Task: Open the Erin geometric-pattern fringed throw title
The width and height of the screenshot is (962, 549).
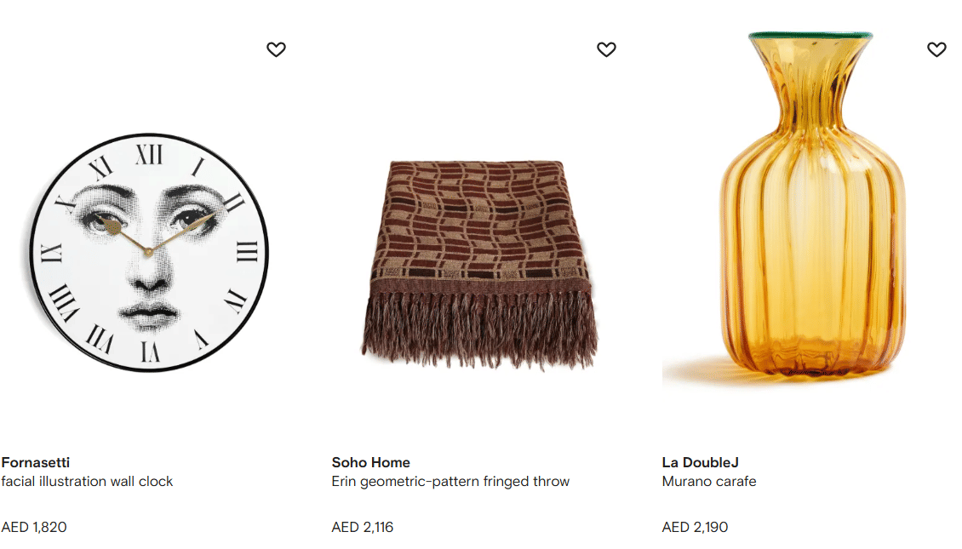Action: (x=450, y=482)
